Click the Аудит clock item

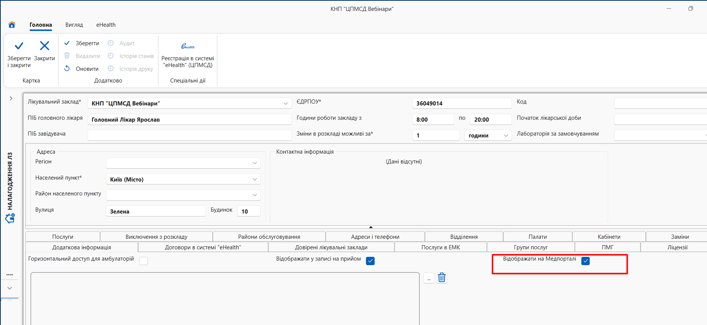(x=121, y=43)
